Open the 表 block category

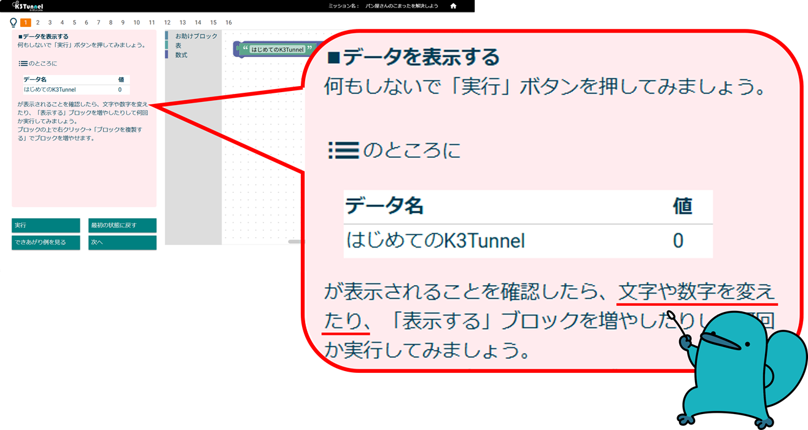[178, 45]
